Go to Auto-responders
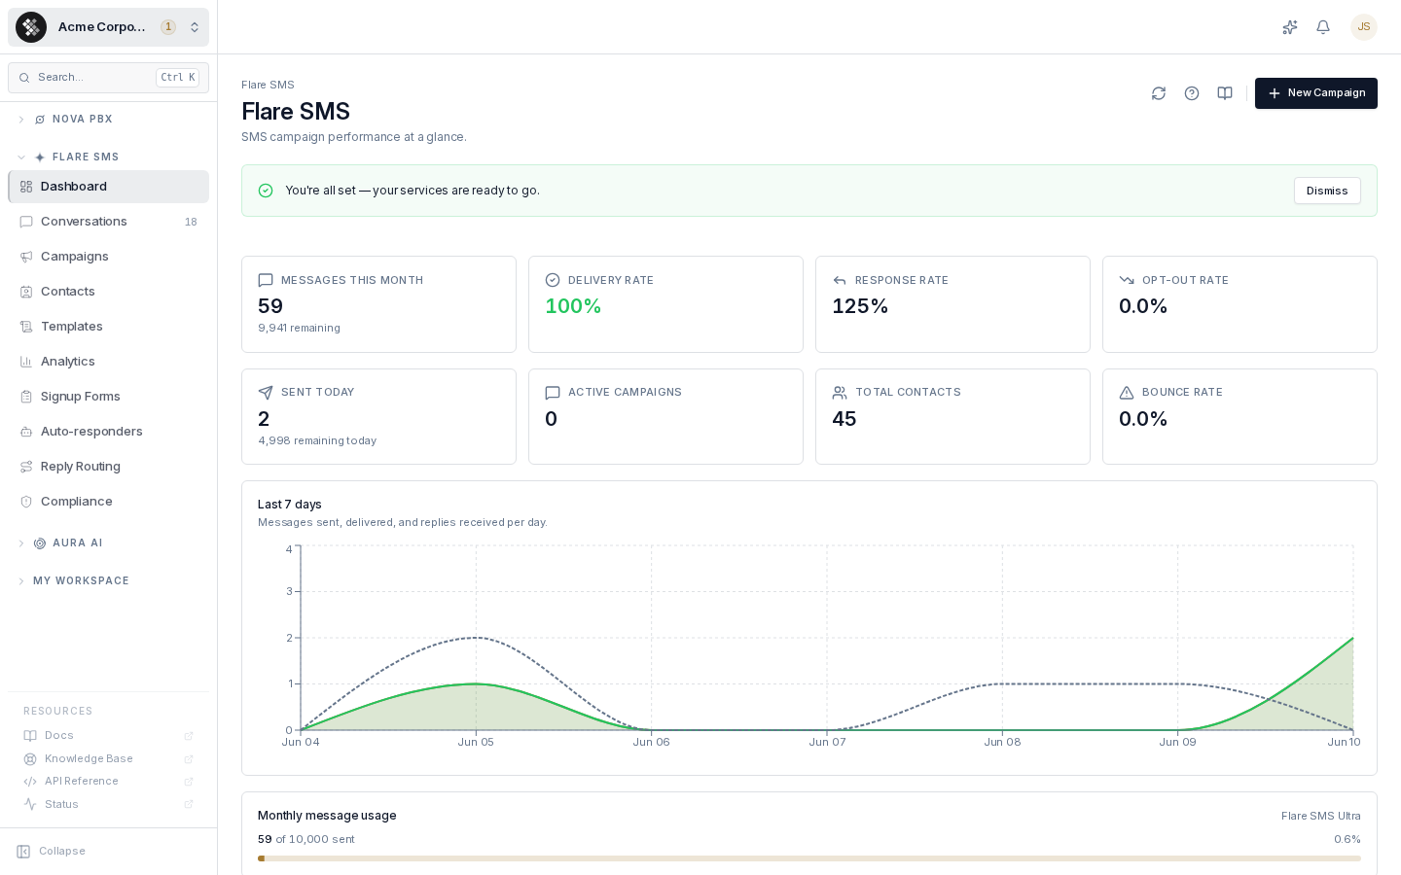The width and height of the screenshot is (1401, 875). 108,432
